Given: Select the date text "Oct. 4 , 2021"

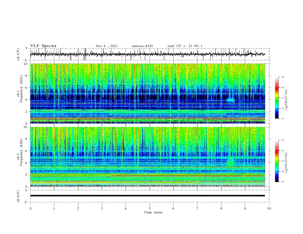Looking at the screenshot, I should (x=107, y=46).
